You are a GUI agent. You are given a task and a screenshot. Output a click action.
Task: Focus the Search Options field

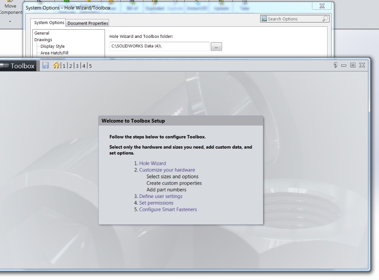click(295, 19)
